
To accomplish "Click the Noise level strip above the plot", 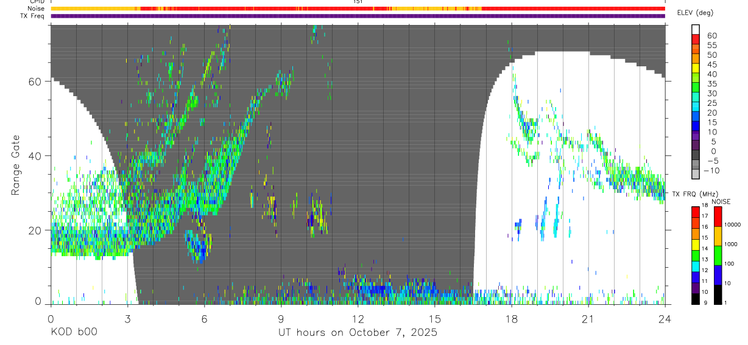I will [x=358, y=9].
